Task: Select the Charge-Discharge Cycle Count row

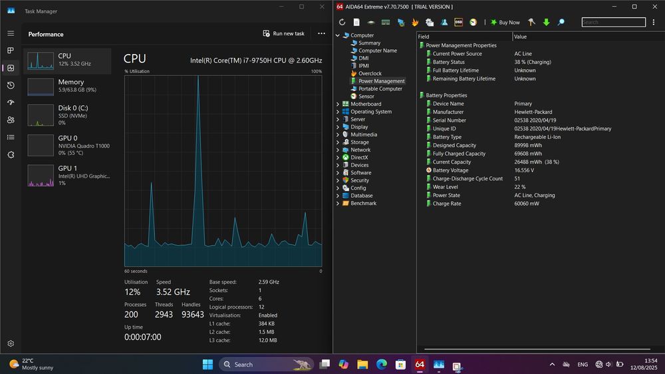Action: click(541, 179)
